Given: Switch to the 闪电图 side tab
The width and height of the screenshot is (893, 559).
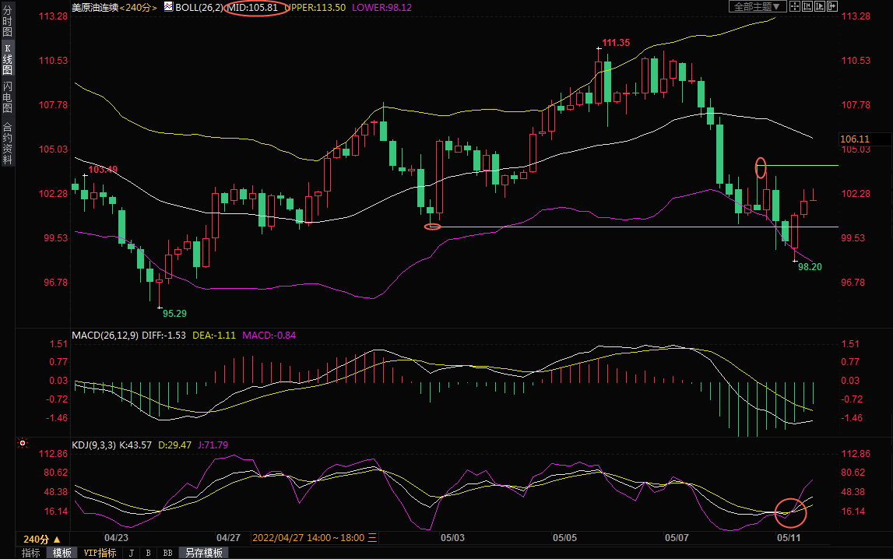Looking at the screenshot, I should point(7,97).
